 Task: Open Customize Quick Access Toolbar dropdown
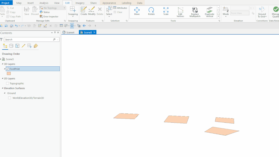[x=95, y=26]
